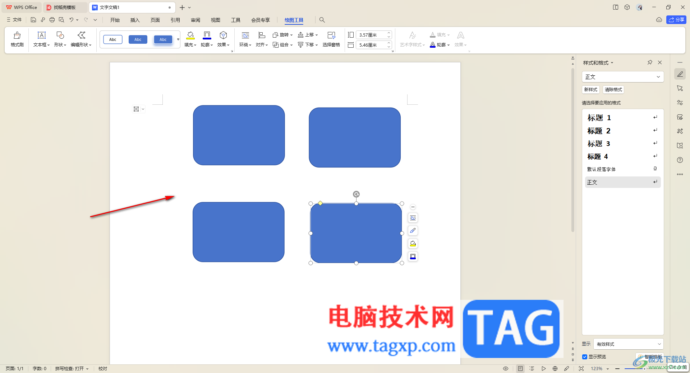Screen dimensions: 690x373
Task: Switch to the 找稻壳模板 tab
Action: [65, 7]
